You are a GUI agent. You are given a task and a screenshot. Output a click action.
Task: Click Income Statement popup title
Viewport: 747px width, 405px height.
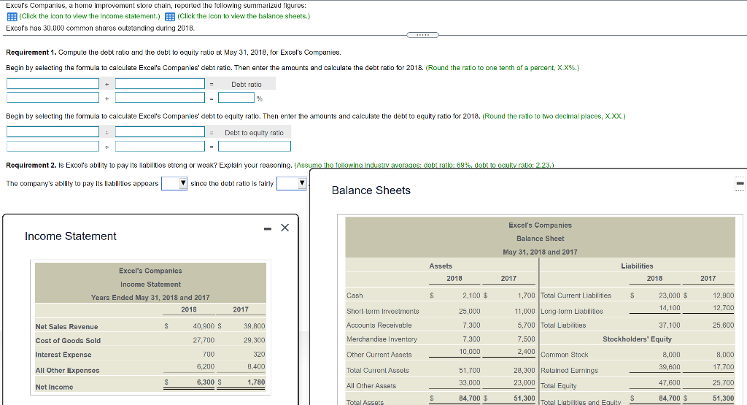pyautogui.click(x=71, y=236)
